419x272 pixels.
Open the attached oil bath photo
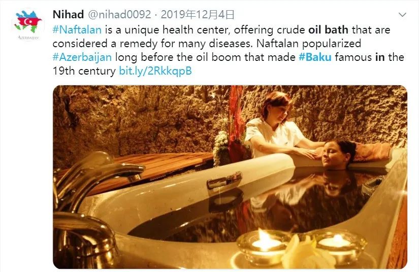click(x=230, y=177)
